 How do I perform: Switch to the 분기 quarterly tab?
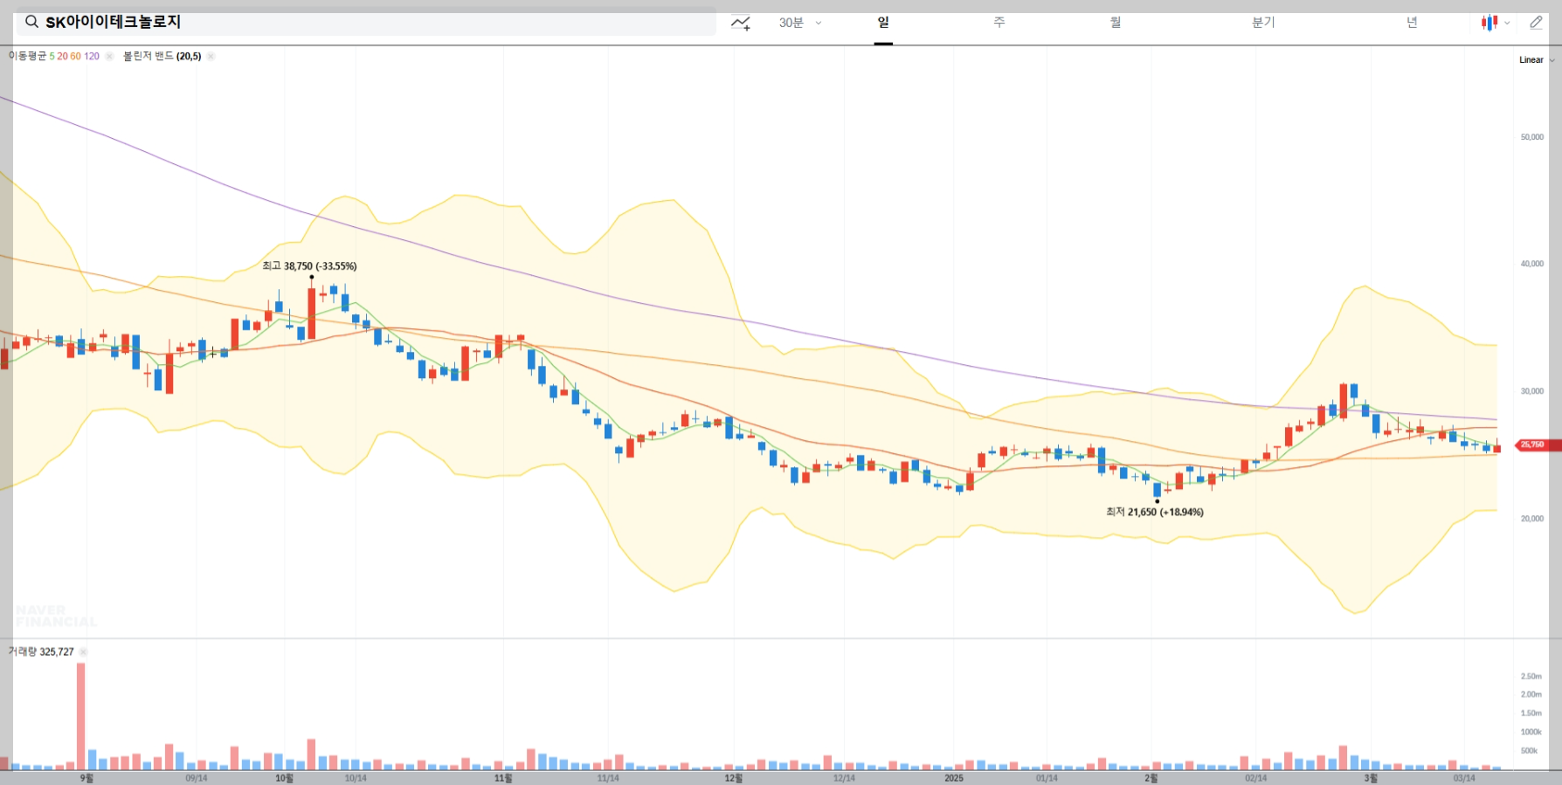click(1263, 23)
